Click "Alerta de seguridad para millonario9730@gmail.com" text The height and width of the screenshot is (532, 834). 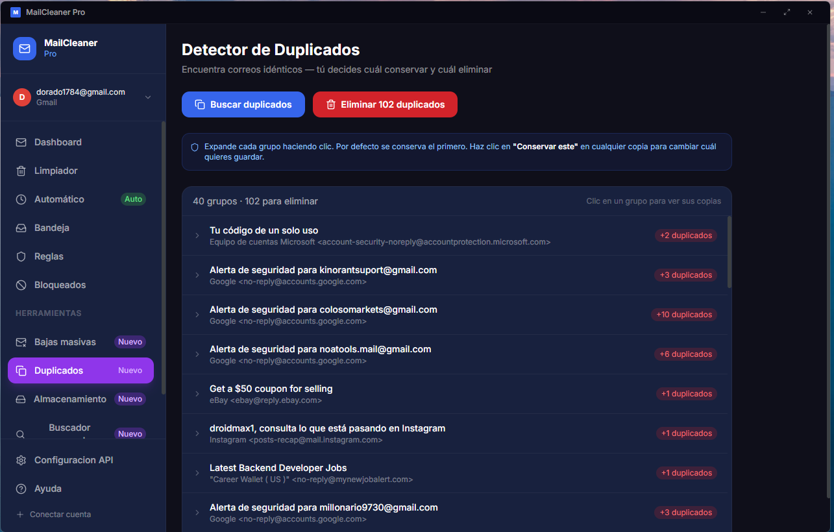(x=324, y=507)
